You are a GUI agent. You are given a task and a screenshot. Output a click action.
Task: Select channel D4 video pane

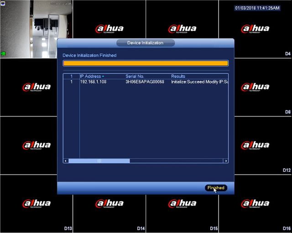click(255, 29)
